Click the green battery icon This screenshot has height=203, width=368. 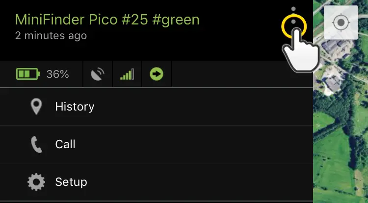26,74
